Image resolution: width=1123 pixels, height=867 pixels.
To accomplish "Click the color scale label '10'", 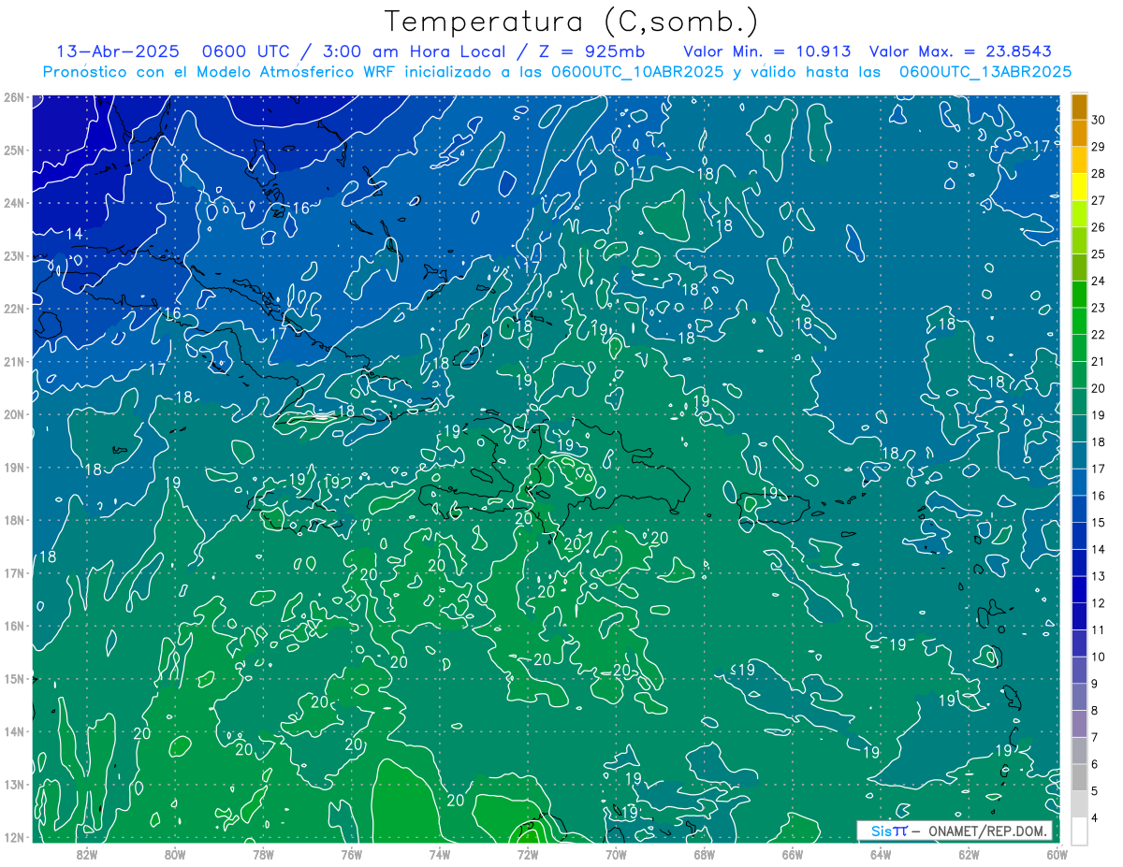I will tap(1099, 657).
